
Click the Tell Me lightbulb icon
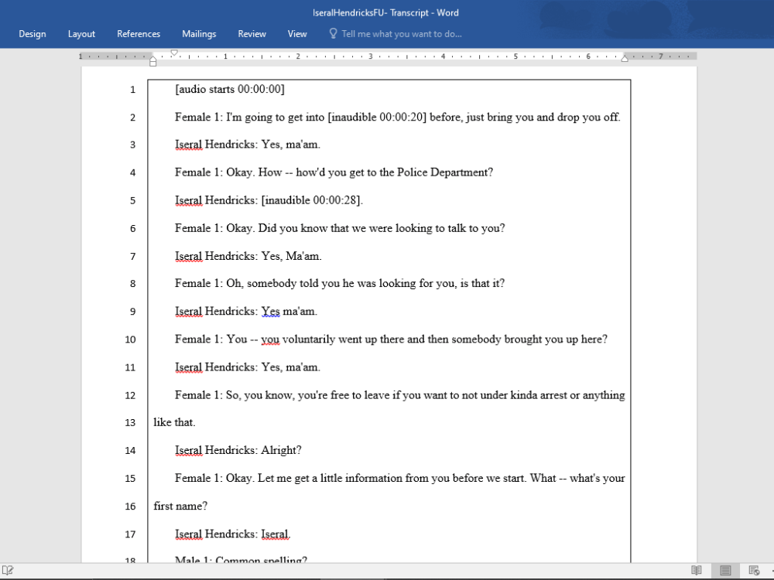coord(333,33)
